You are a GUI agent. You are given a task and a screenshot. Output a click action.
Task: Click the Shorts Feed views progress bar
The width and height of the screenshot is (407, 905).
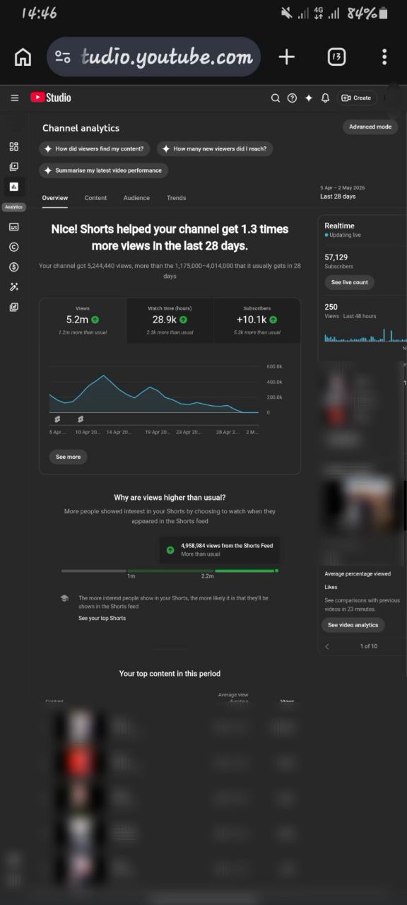click(170, 571)
